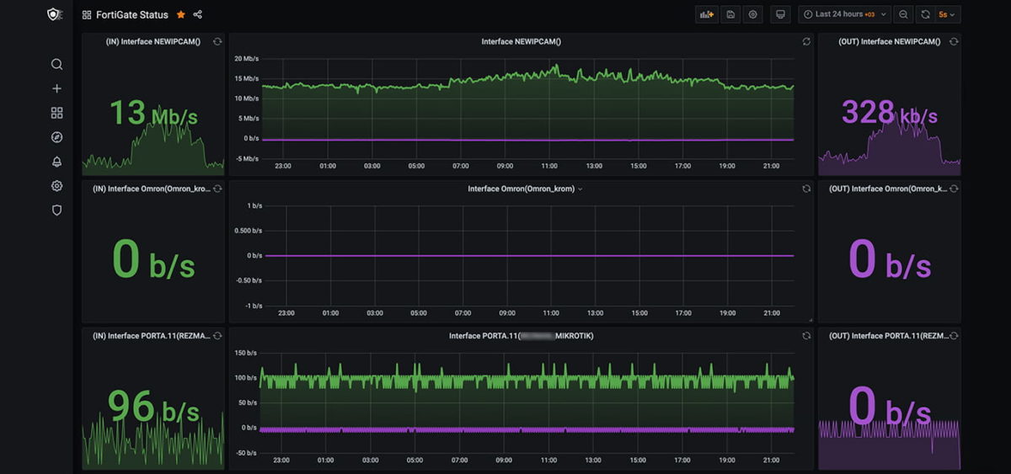Open the search dashboards icon in sidebar
This screenshot has width=1011, height=474.
56,64
